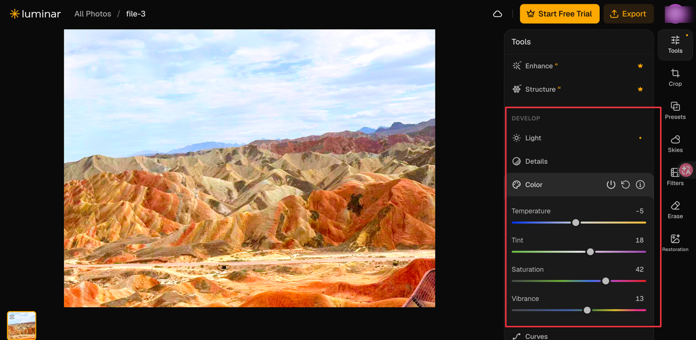Select the Erase tool
Screen dimensions: 696x340
pyautogui.click(x=675, y=211)
